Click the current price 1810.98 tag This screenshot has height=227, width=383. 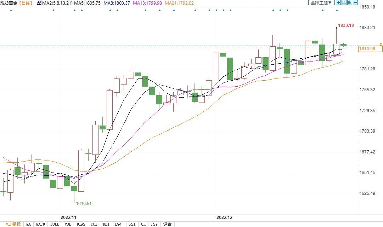tap(367, 49)
